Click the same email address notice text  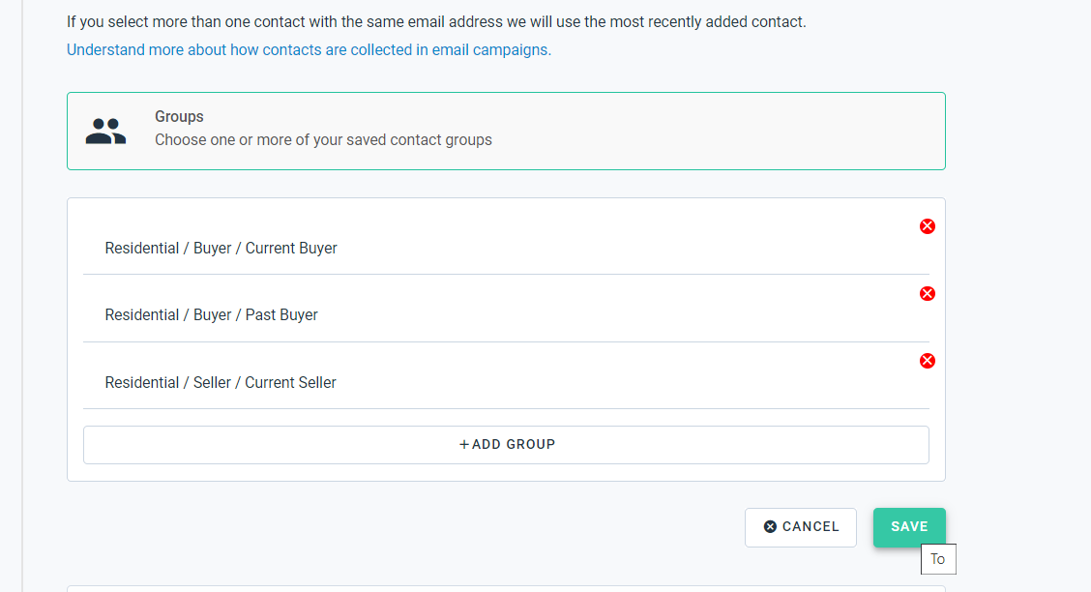[x=436, y=22]
